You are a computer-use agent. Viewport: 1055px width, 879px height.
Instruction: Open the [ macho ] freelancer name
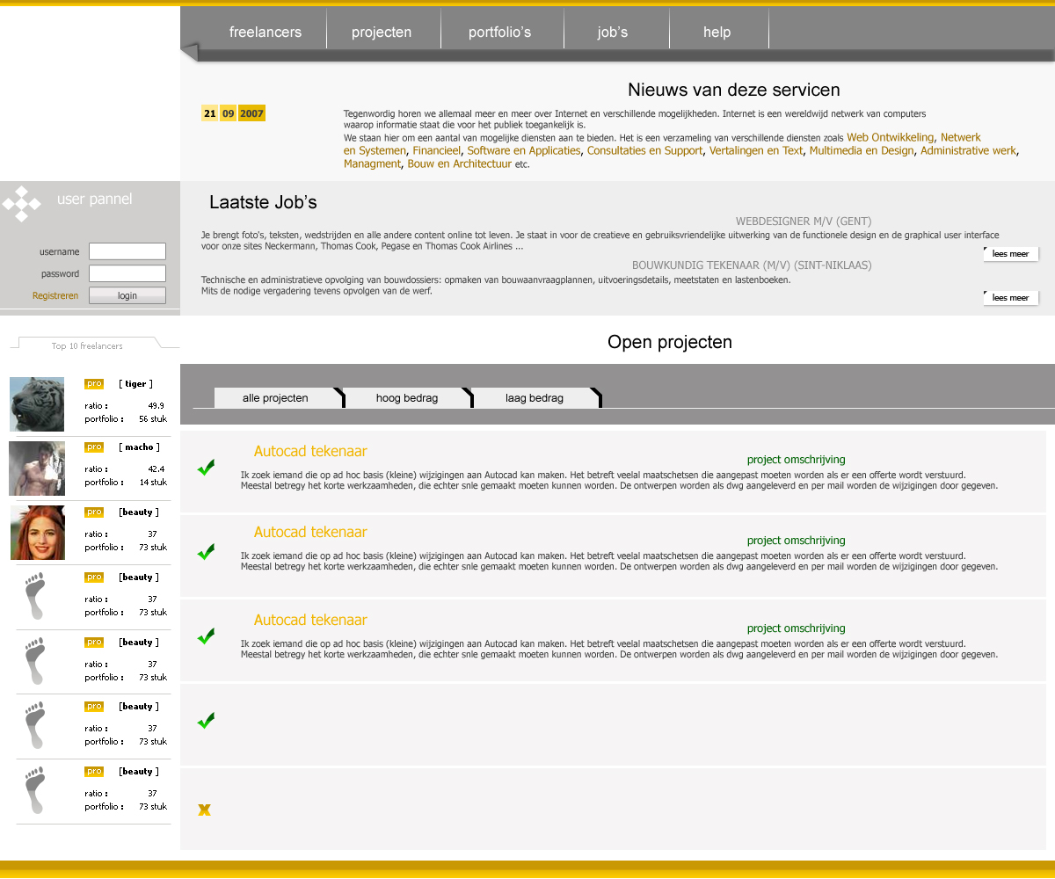click(x=139, y=447)
